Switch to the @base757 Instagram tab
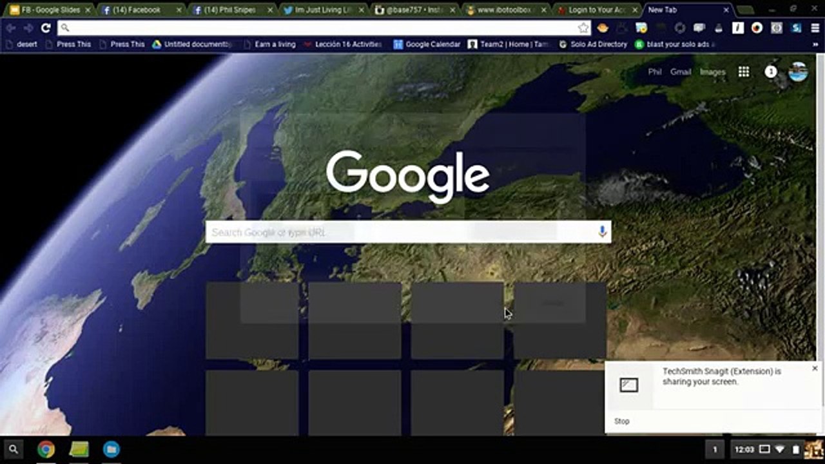This screenshot has height=464, width=825. coord(416,10)
